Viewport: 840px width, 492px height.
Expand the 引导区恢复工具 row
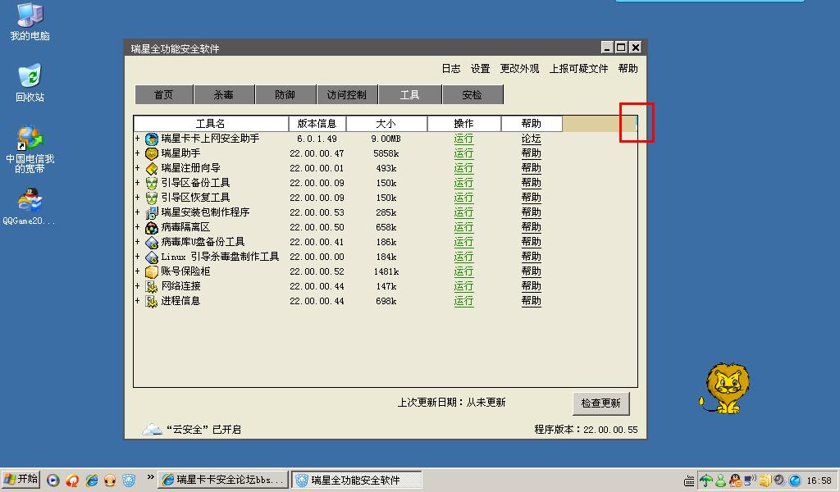138,198
